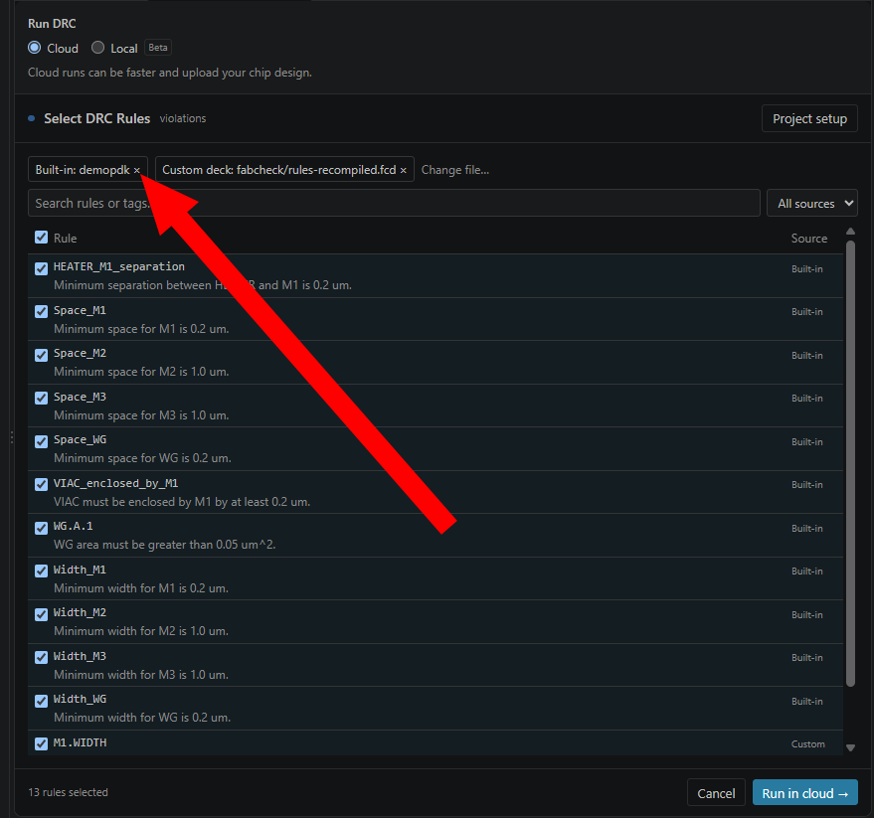Click the Source column header

(x=809, y=239)
